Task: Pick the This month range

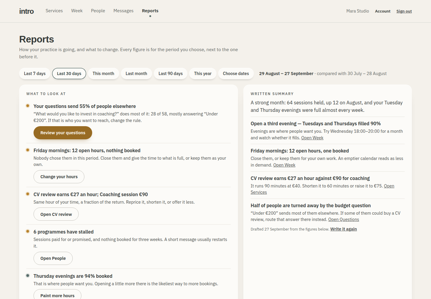Action: click(103, 74)
